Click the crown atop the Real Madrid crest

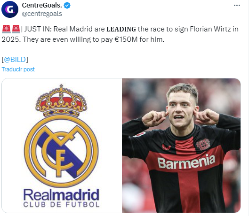(x=61, y=100)
